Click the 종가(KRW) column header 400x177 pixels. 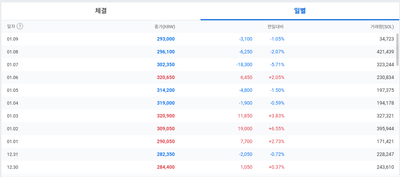(165, 26)
